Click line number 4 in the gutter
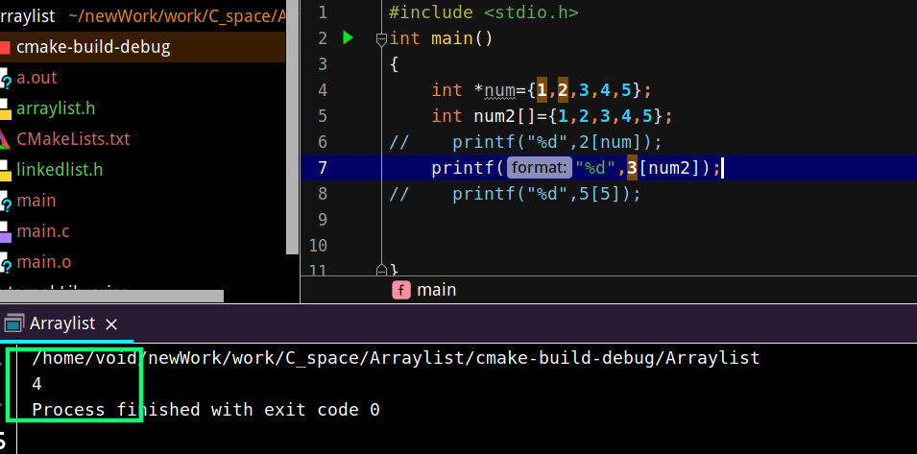Viewport: 917px width, 454px height. coord(323,90)
